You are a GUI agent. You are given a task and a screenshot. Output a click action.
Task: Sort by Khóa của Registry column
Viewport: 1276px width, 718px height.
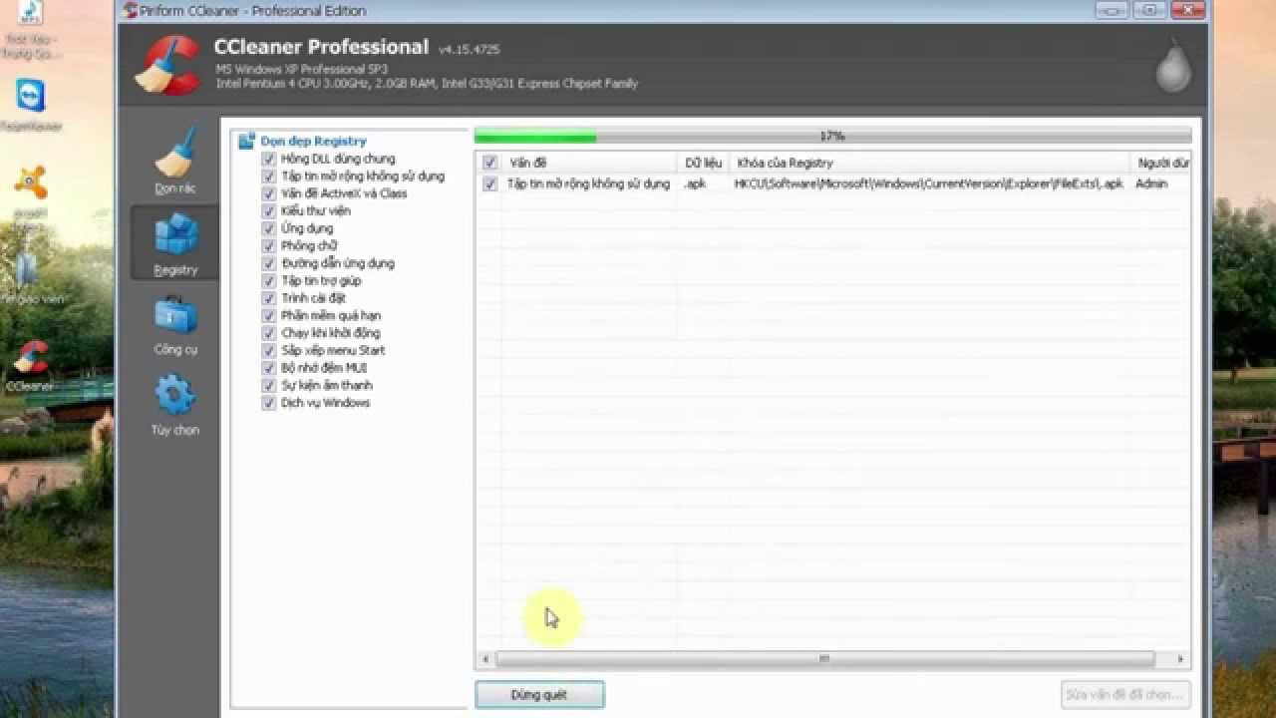tap(929, 163)
